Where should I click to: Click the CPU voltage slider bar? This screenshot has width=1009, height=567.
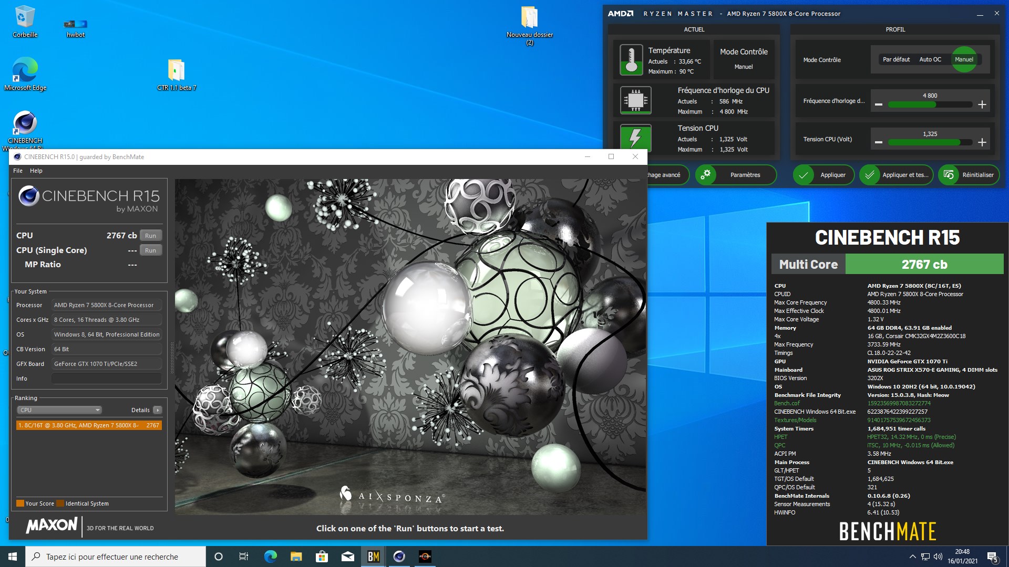(930, 142)
